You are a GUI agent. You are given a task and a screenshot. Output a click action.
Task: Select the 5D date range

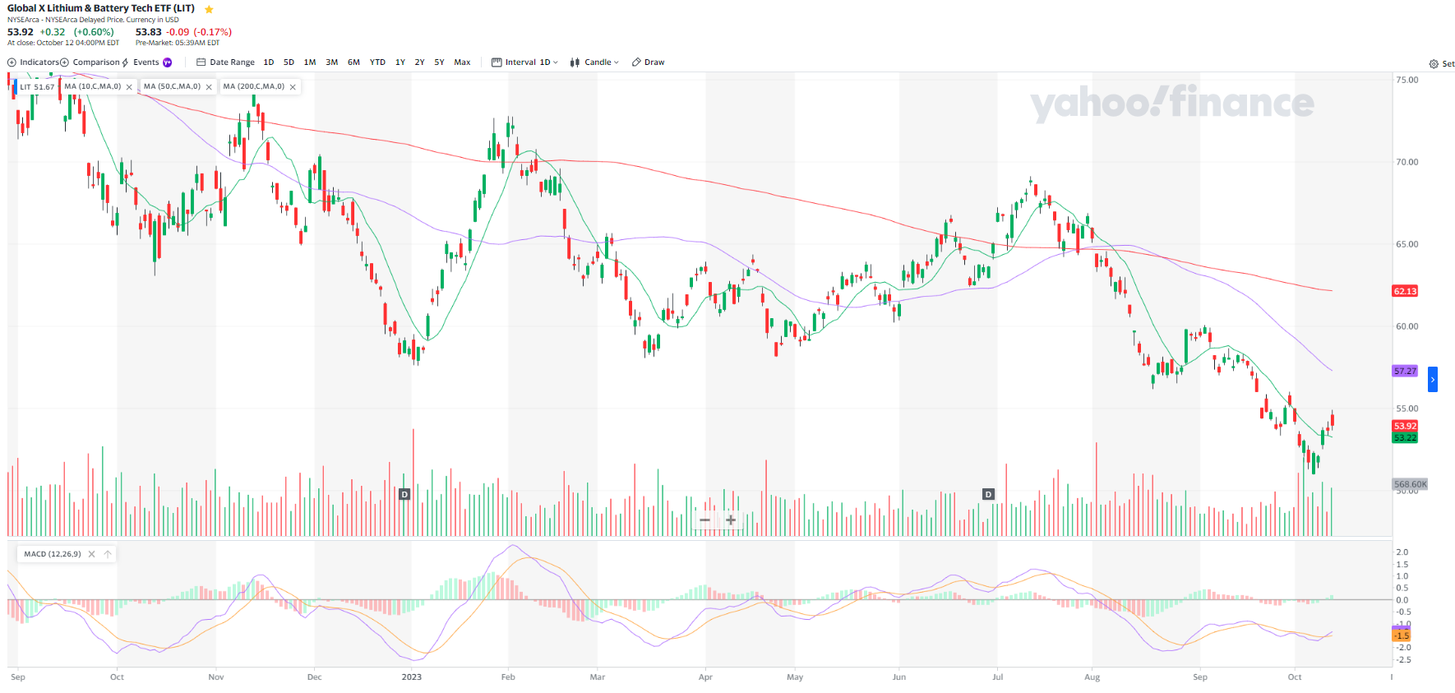pyautogui.click(x=289, y=62)
